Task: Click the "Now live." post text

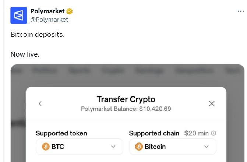Action: (x=25, y=54)
